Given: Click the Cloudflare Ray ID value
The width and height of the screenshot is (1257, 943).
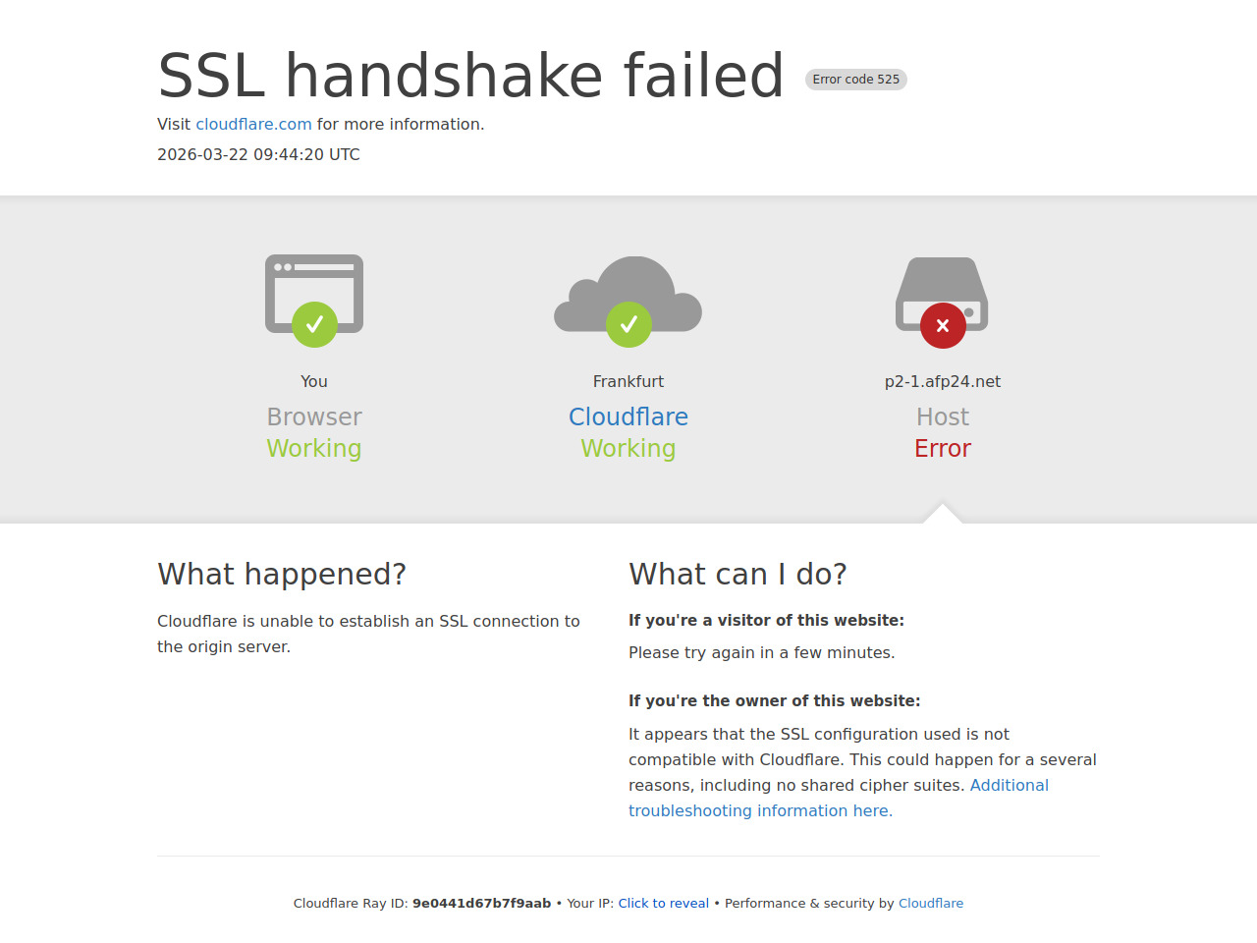Looking at the screenshot, I should [481, 904].
